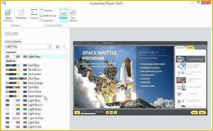213x131 pixels.
Task: Click the application icon in title bar
Action: [4, 3]
